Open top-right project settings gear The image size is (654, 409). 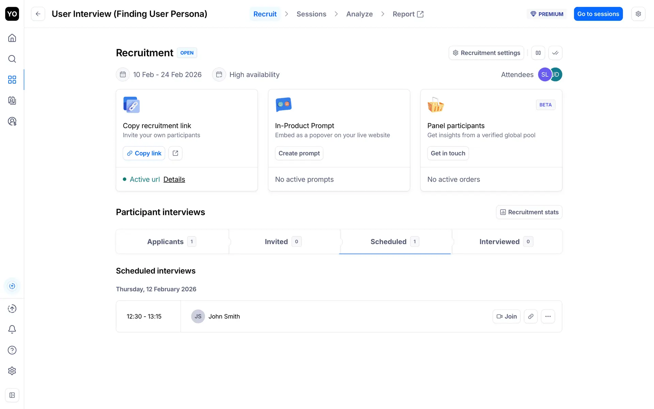(x=638, y=14)
